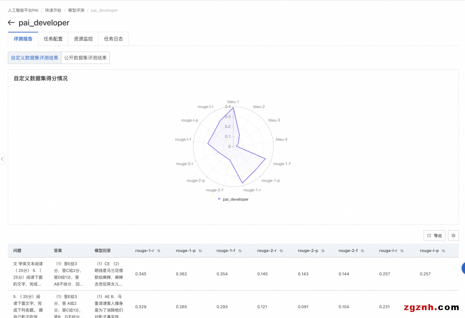Select 自定义数据集评测结果 view

[x=34, y=58]
